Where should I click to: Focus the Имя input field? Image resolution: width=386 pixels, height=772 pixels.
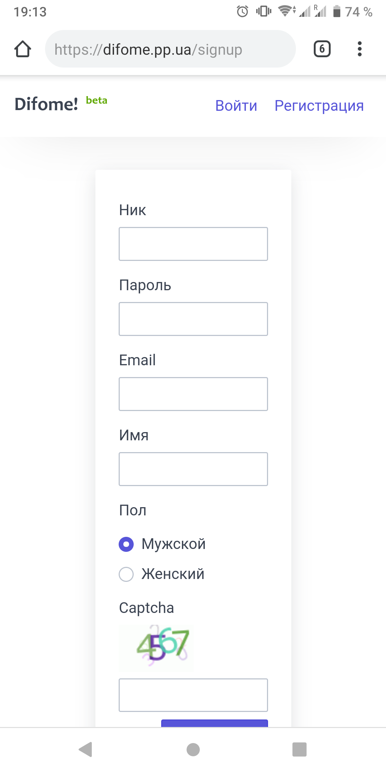coord(193,469)
